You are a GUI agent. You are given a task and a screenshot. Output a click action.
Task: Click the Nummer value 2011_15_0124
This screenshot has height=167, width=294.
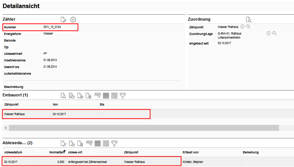tap(52, 27)
